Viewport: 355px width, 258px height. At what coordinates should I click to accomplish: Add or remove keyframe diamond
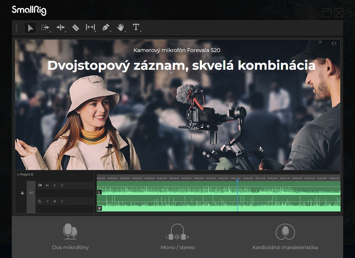(54, 201)
